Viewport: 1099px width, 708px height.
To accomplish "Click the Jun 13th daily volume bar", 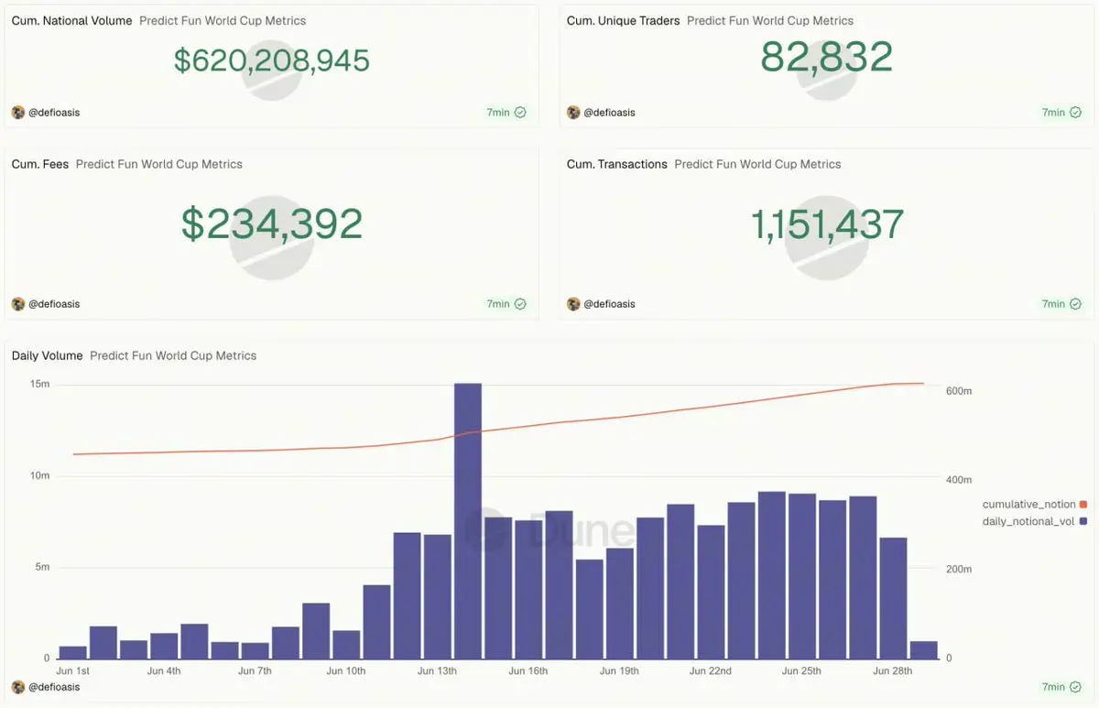I will coord(438,597).
